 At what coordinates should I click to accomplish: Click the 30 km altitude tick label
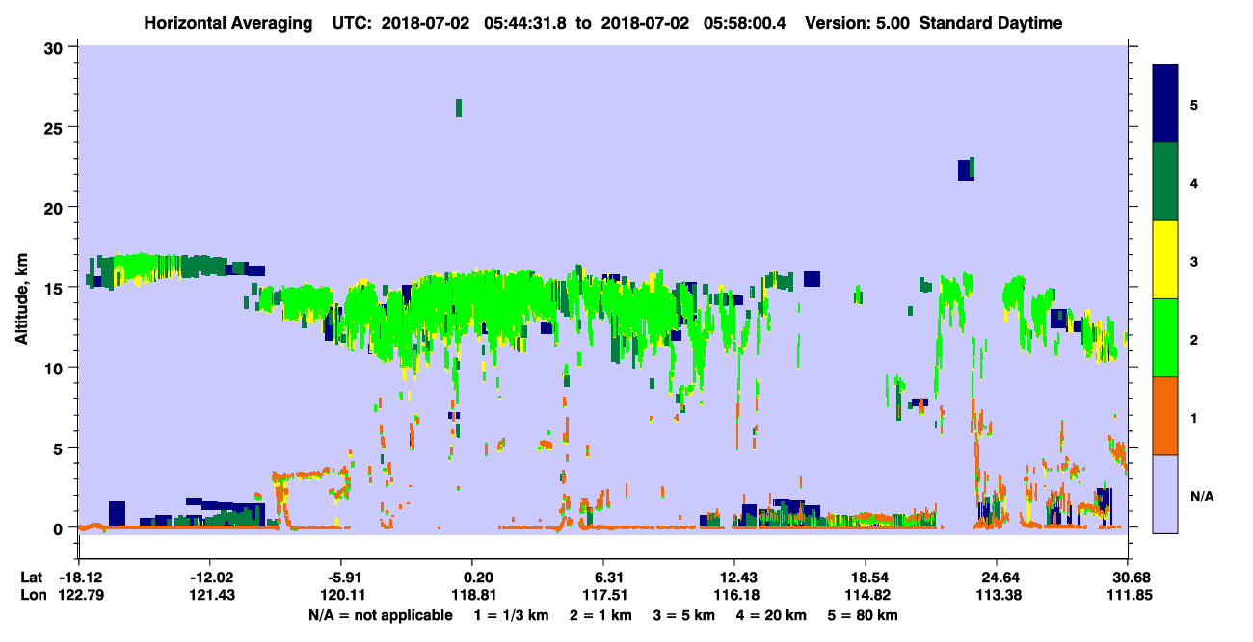coord(57,47)
